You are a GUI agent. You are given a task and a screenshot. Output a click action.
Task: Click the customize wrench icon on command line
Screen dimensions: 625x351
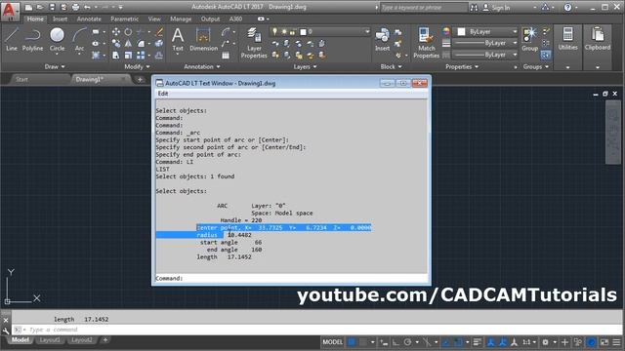point(6,331)
